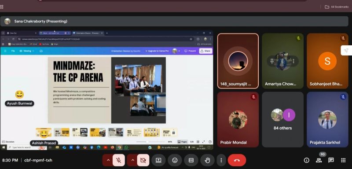Open the activities grid icon
Image resolution: width=352 pixels, height=169 pixels.
[343, 160]
